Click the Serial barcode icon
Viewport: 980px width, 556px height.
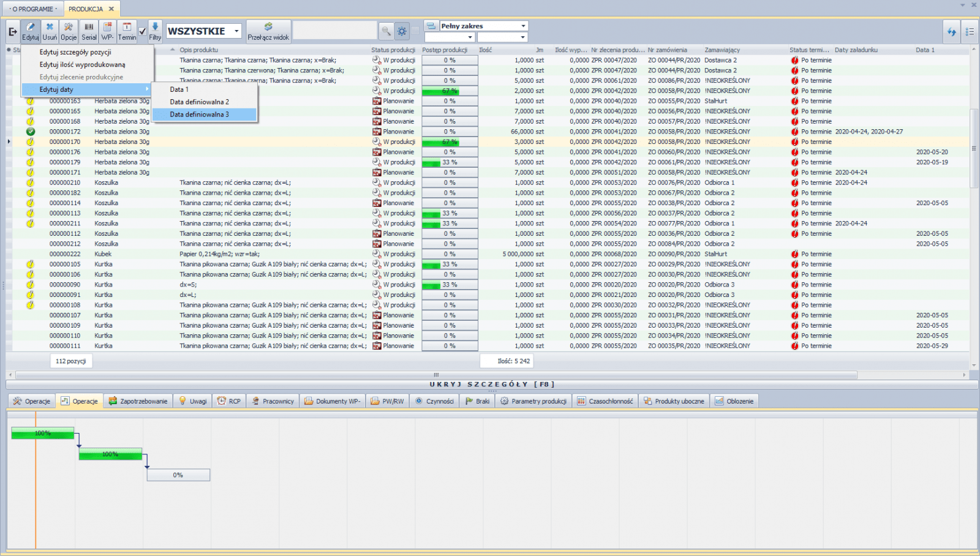point(89,31)
